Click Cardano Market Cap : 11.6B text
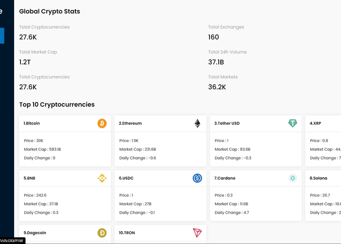341x244 pixels. pyautogui.click(x=231, y=204)
